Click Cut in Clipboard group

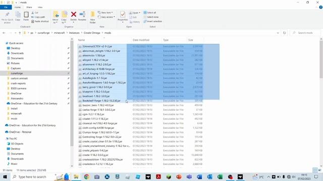[x=35, y=13]
